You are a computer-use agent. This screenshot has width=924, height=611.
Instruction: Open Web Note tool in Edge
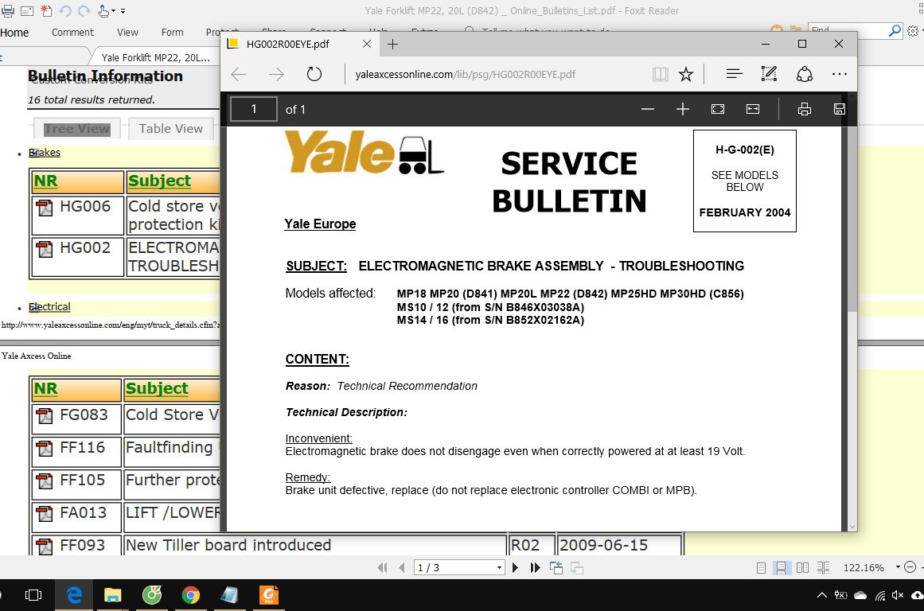click(x=769, y=73)
